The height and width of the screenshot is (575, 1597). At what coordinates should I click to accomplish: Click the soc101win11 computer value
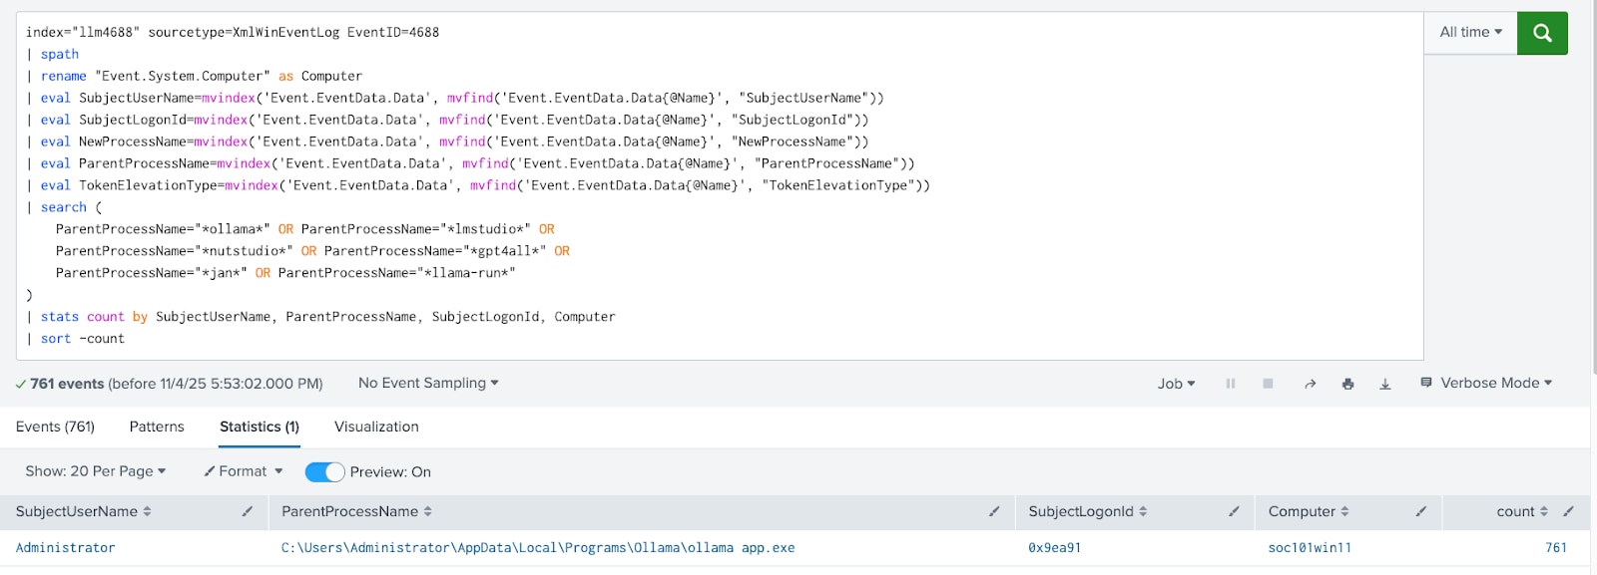coord(1310,548)
